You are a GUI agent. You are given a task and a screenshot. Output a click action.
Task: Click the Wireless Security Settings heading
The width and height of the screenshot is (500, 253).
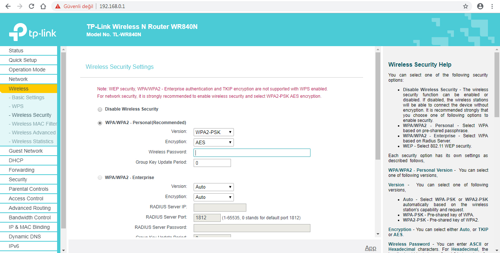click(120, 67)
